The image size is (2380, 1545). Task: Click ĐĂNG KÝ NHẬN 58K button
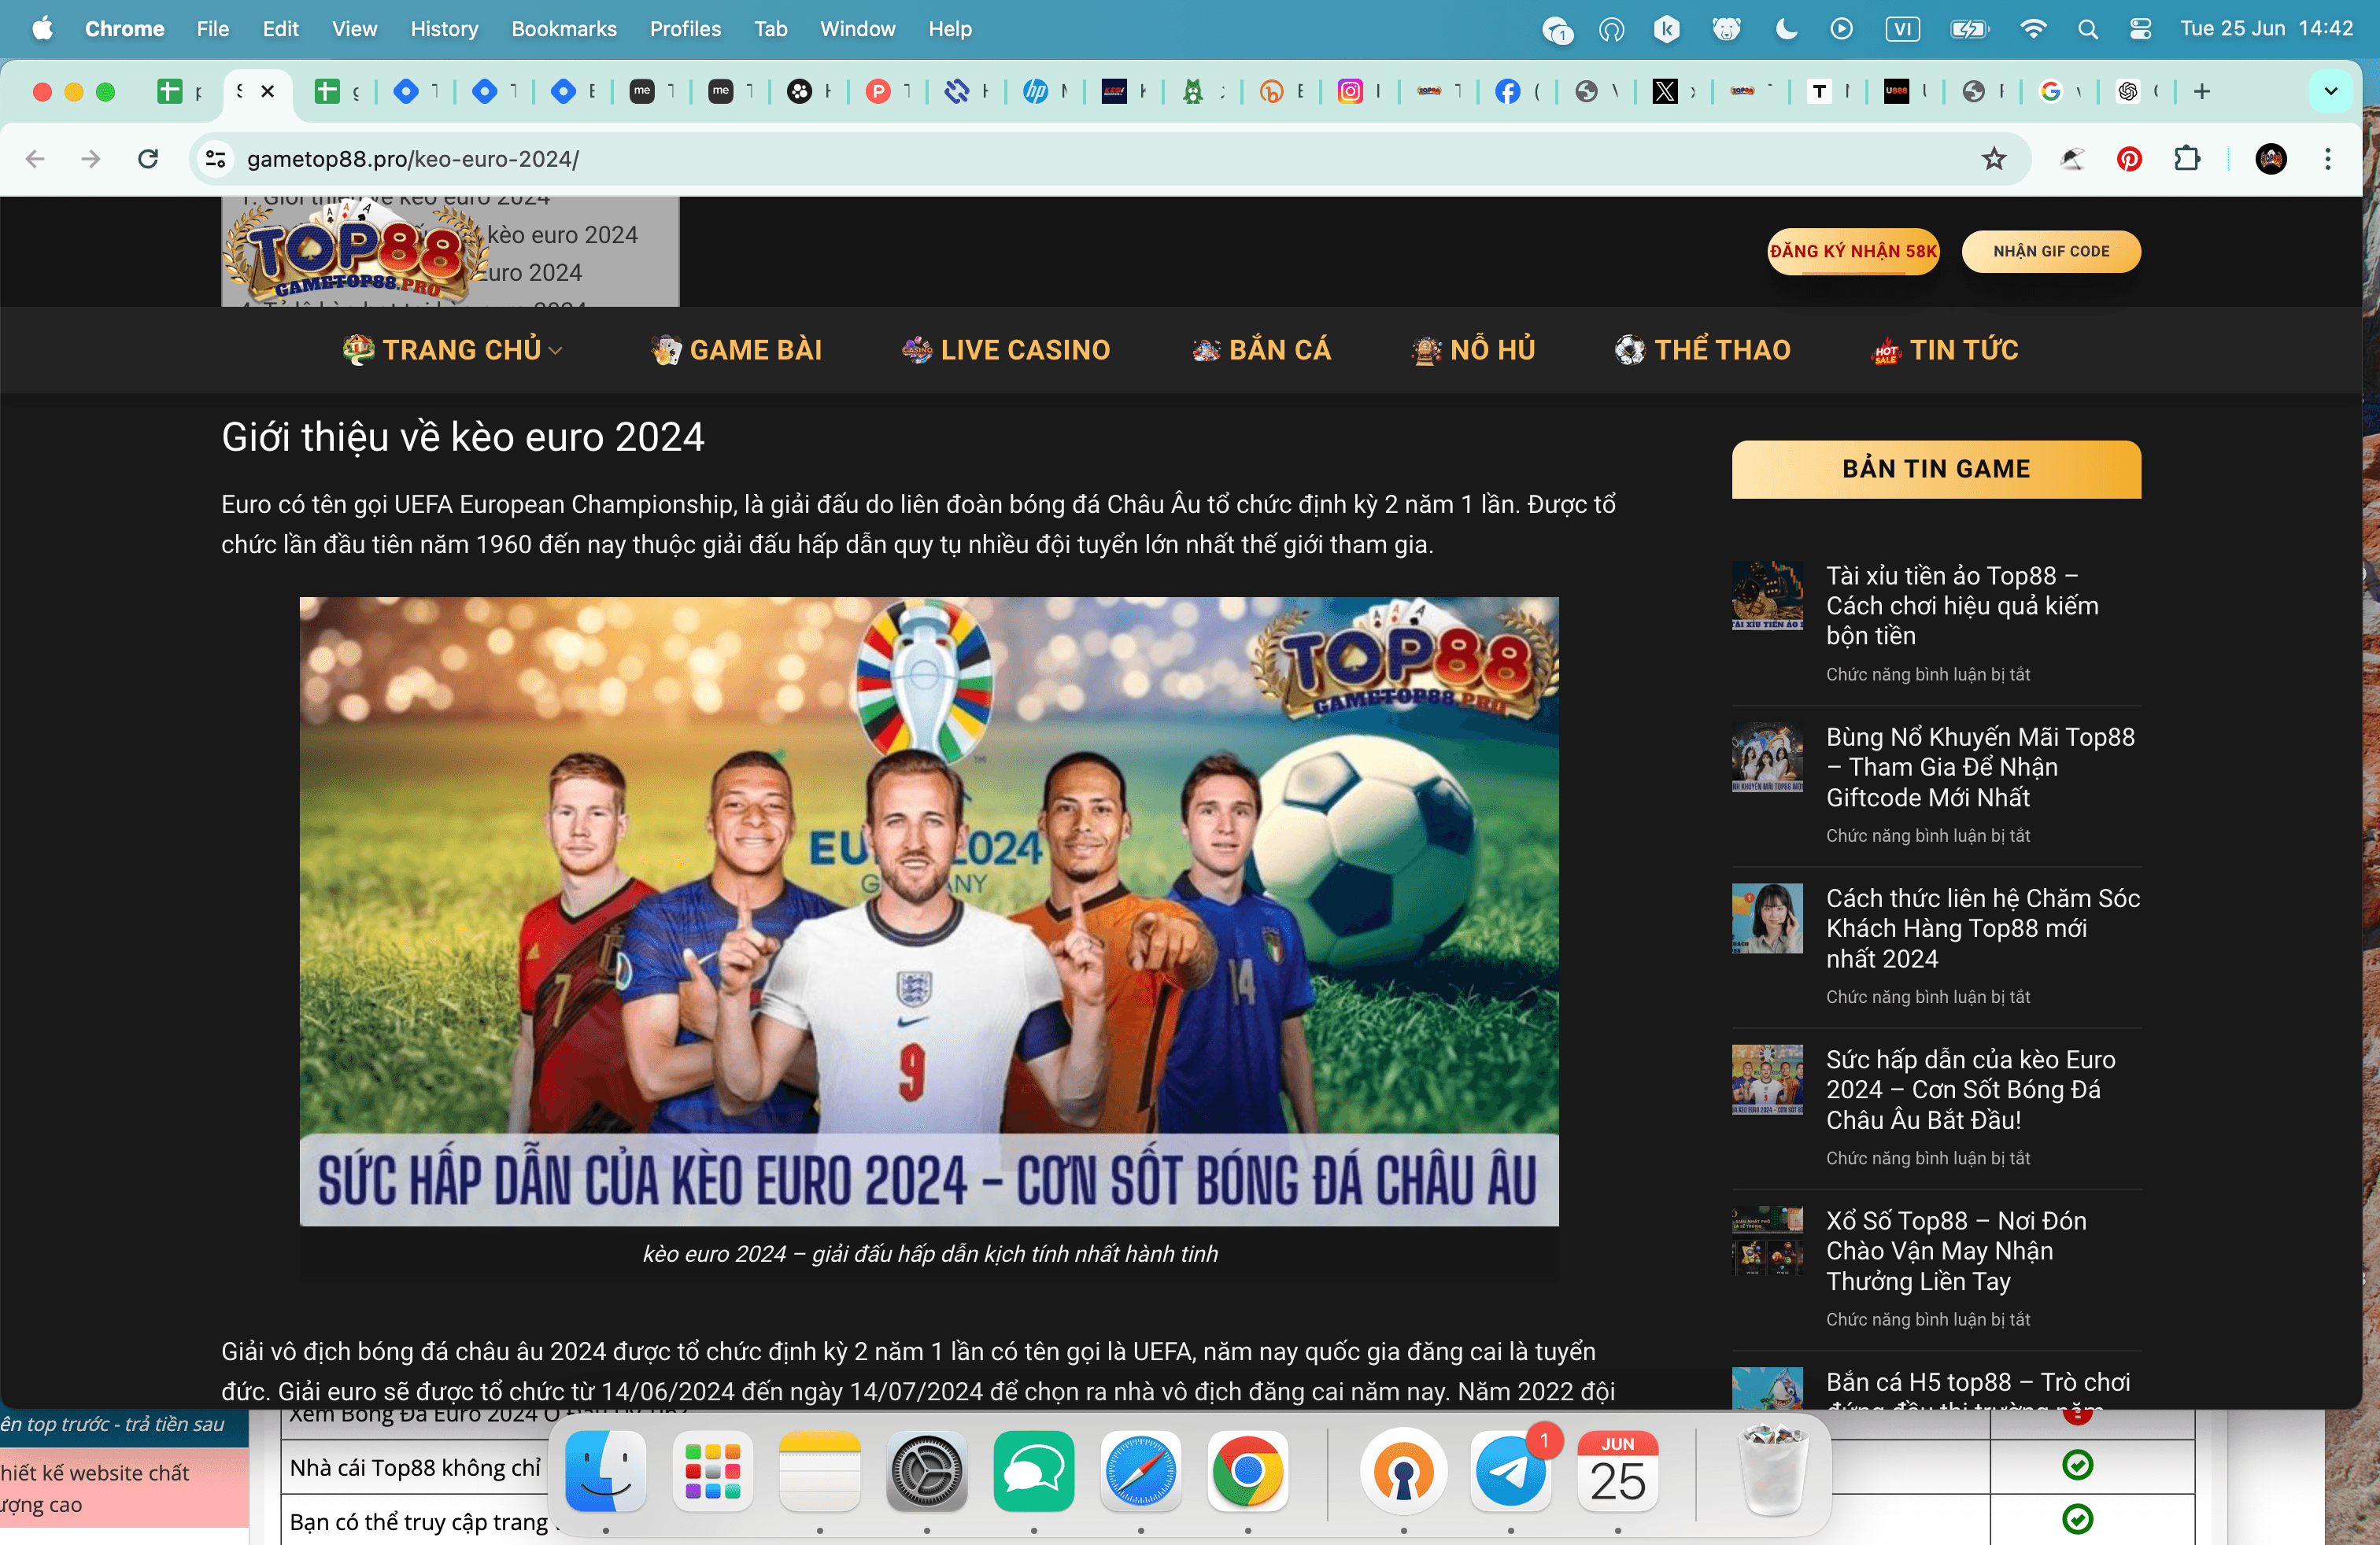[1853, 252]
